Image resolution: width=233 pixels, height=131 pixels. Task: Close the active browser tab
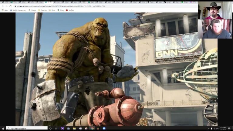[x=51, y=2]
